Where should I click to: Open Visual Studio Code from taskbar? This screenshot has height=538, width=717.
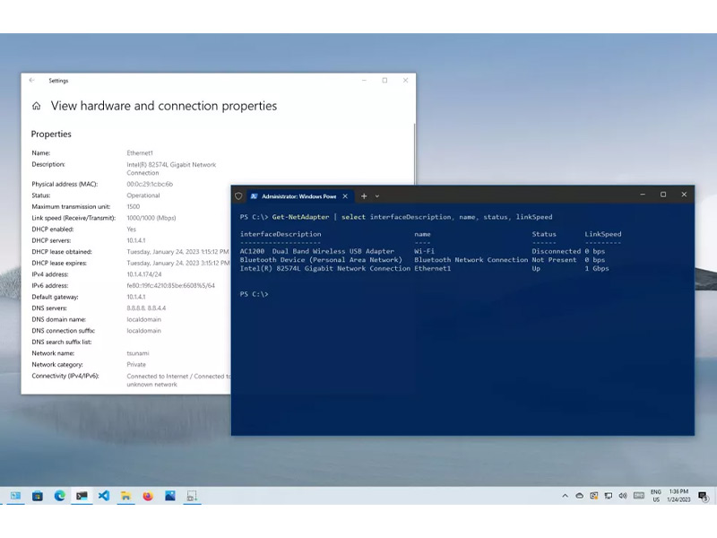(104, 496)
